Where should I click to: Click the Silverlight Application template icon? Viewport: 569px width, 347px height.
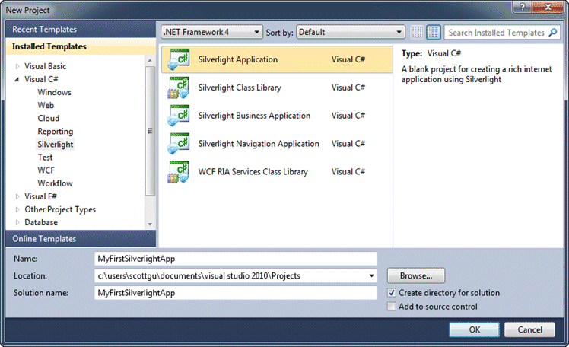point(178,59)
